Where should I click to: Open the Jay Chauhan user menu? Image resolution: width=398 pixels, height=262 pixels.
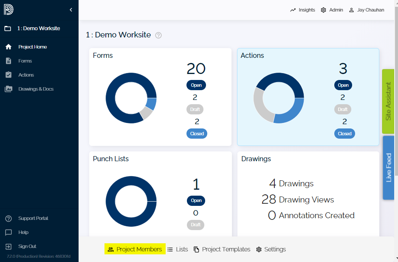[x=366, y=10]
